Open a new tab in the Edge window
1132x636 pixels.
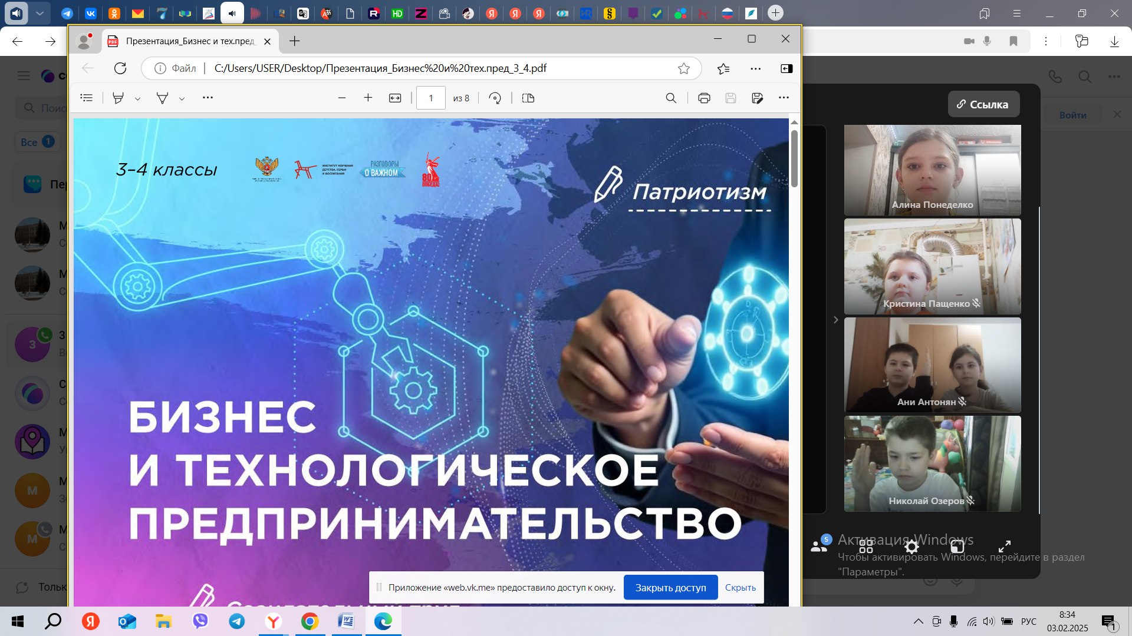pyautogui.click(x=295, y=41)
